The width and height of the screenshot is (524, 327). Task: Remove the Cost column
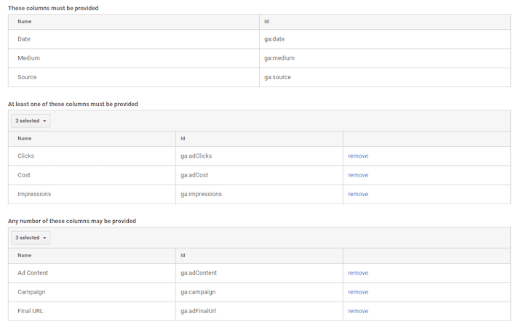(357, 175)
